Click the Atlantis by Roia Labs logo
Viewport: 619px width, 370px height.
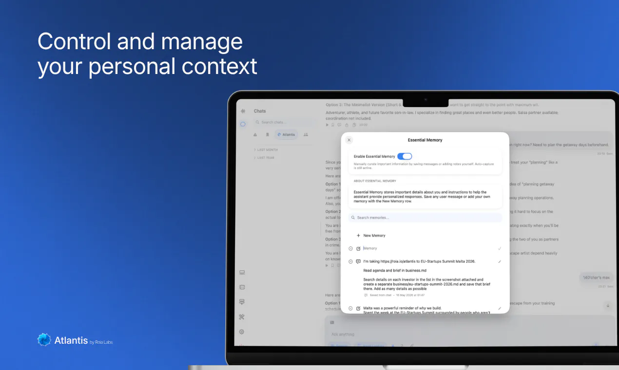click(75, 340)
